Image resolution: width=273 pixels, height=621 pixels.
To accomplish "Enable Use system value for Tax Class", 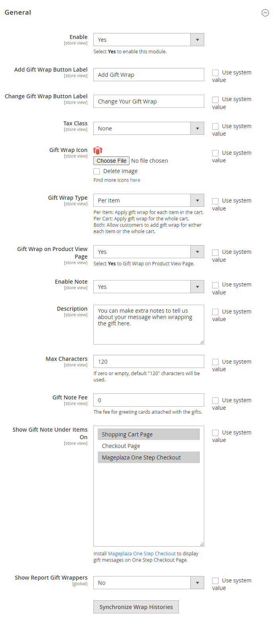I will pos(215,127).
